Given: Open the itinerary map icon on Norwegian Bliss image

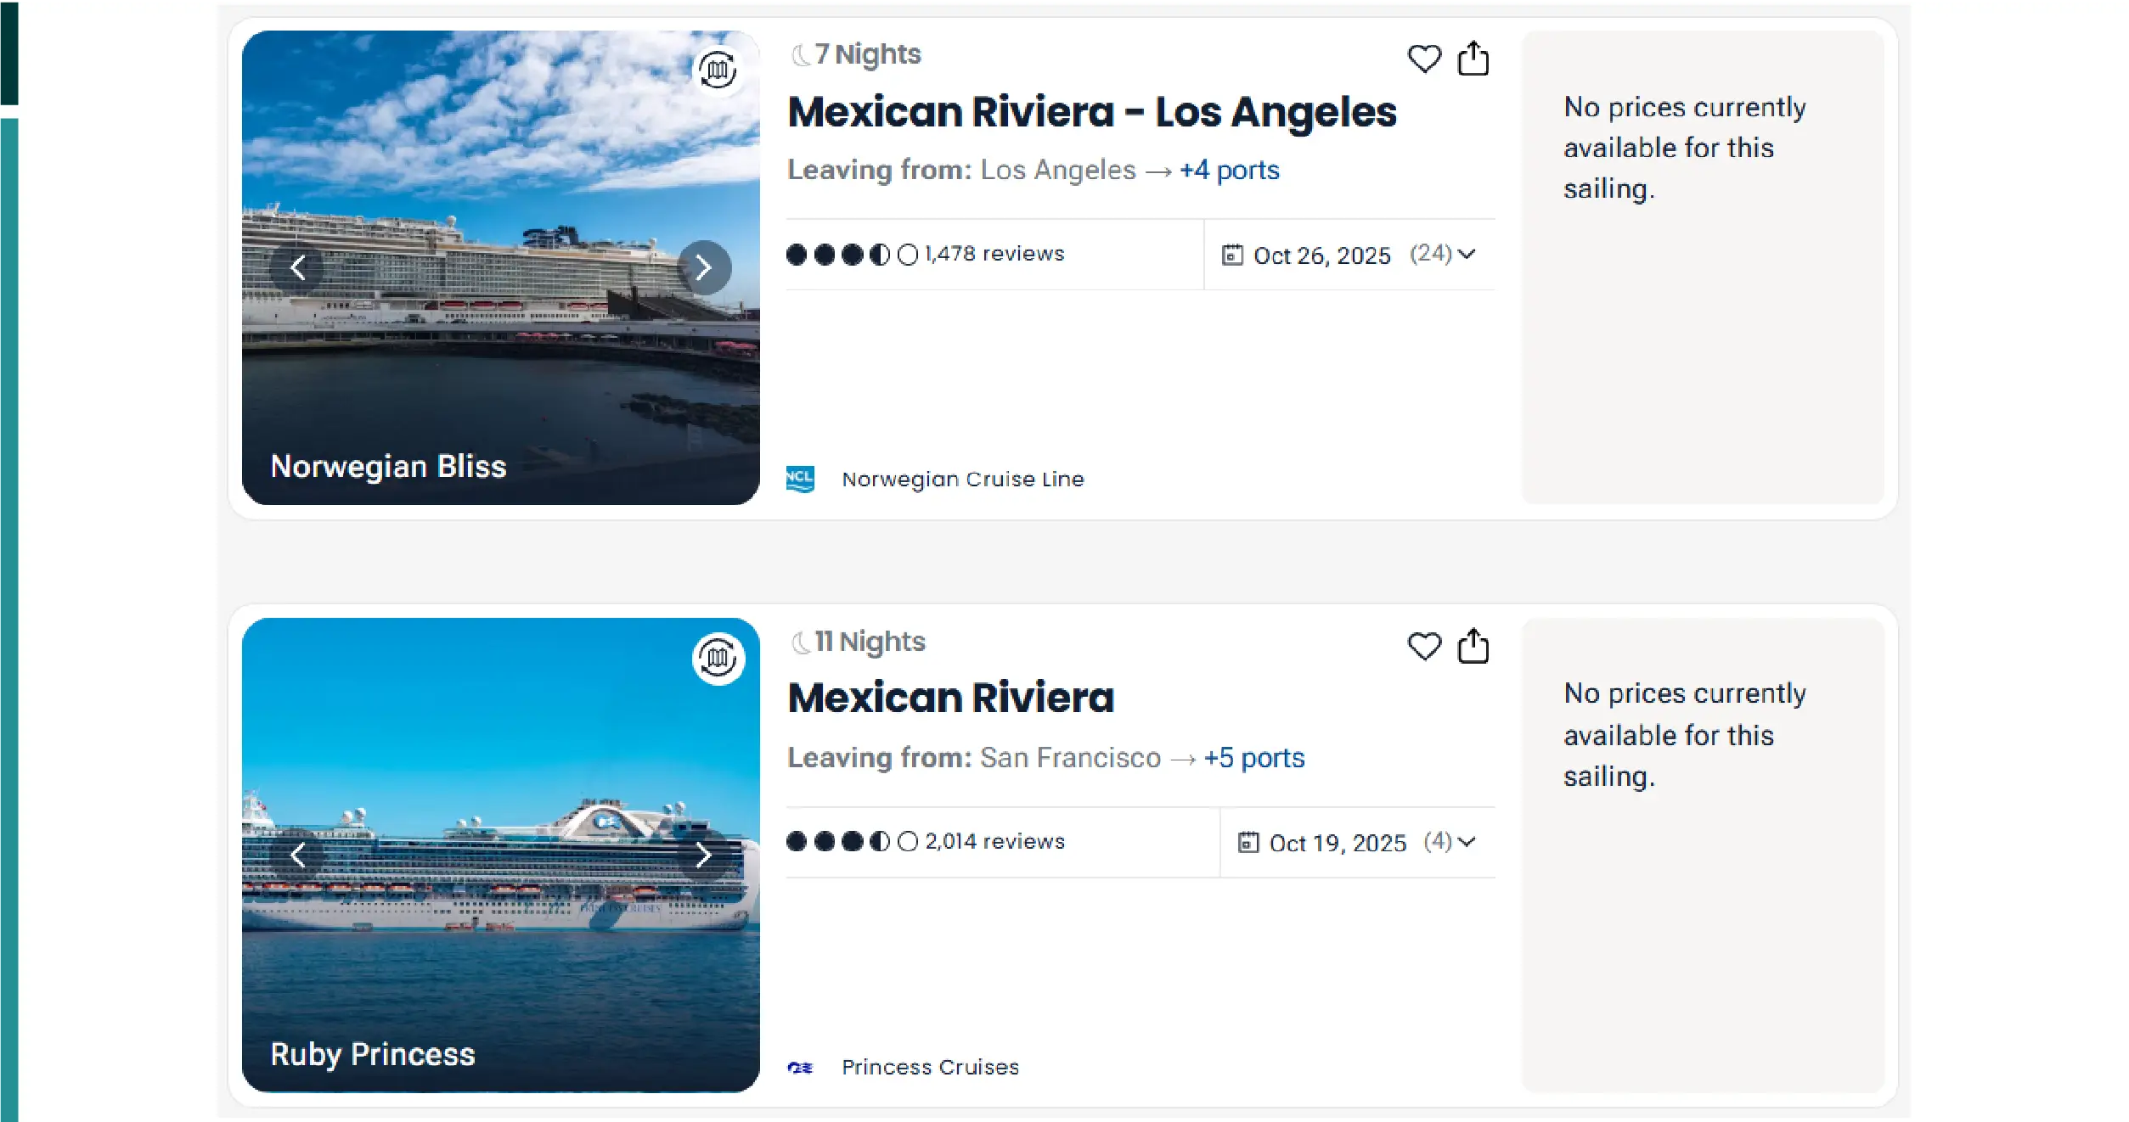Looking at the screenshot, I should point(716,70).
